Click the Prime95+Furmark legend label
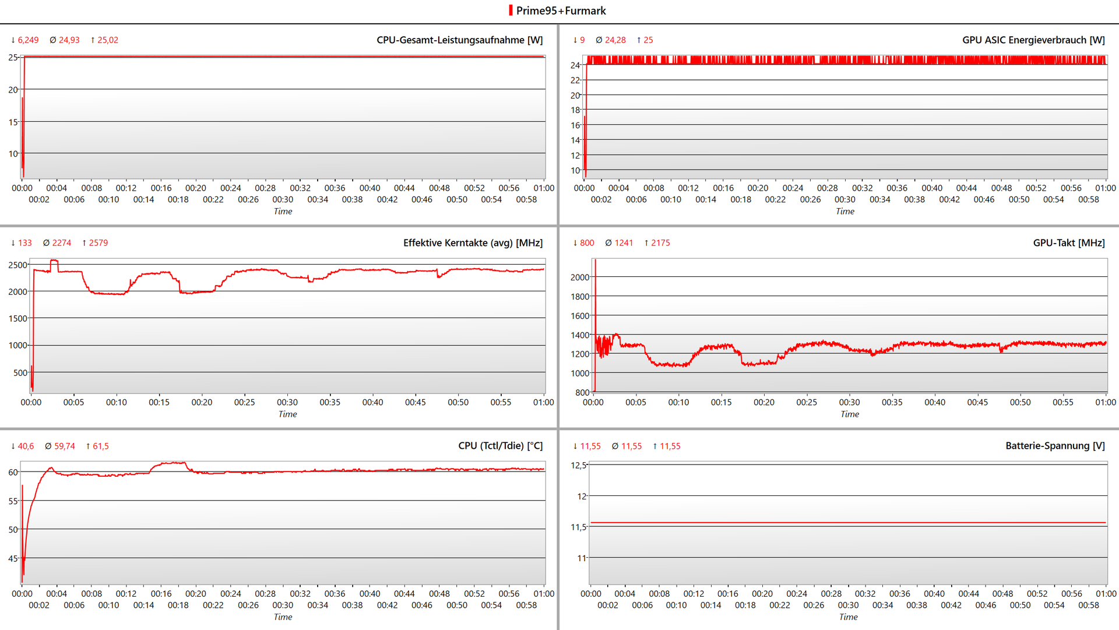Screen dimensions: 1119x630 [x=561, y=10]
